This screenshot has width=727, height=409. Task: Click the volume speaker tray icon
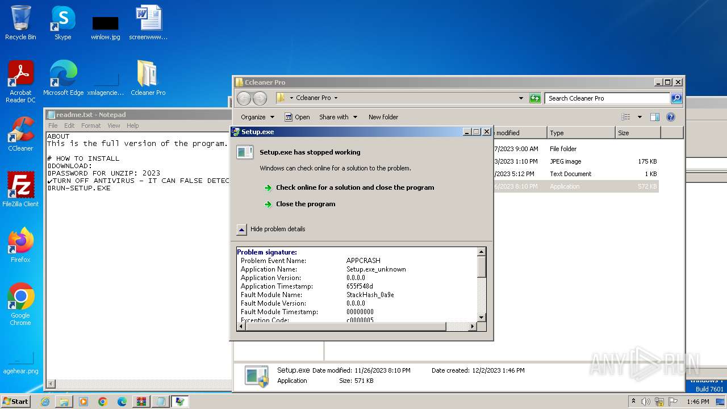tap(645, 402)
